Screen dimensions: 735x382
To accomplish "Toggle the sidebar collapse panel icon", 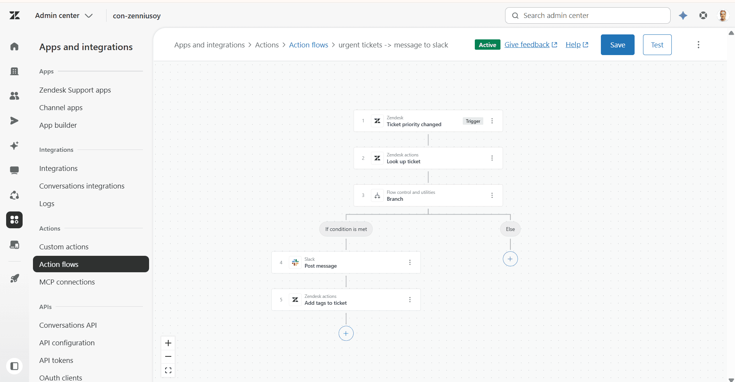I will pos(14,366).
